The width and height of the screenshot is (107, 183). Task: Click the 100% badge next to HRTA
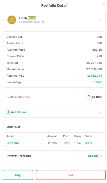pyautogui.click(x=32, y=18)
